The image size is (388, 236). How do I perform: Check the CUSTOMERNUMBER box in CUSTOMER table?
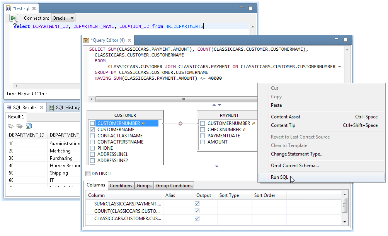tap(92, 123)
